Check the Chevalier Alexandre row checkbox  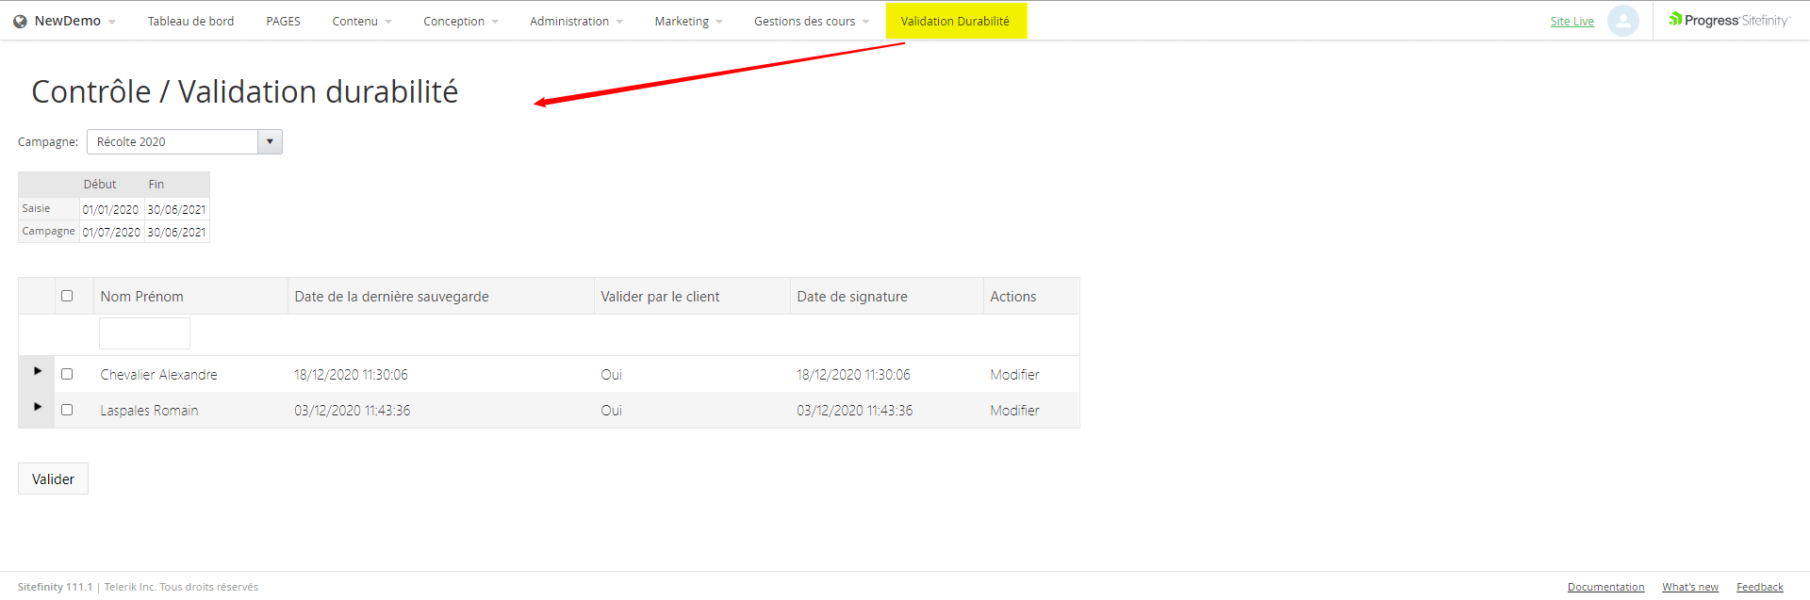tap(67, 374)
